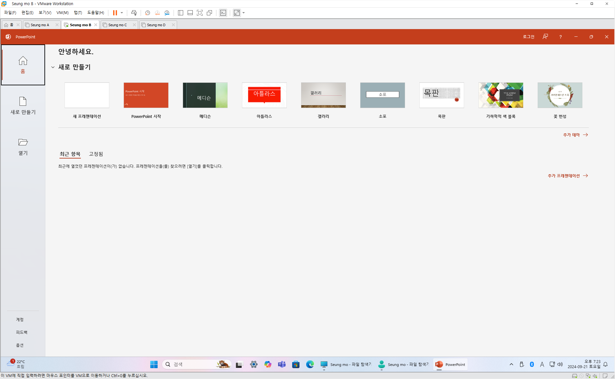
Task: Toggle the VMware library sidebar view
Action: (x=181, y=13)
